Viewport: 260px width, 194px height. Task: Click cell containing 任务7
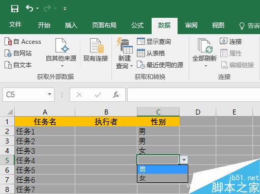pyautogui.click(x=45, y=189)
